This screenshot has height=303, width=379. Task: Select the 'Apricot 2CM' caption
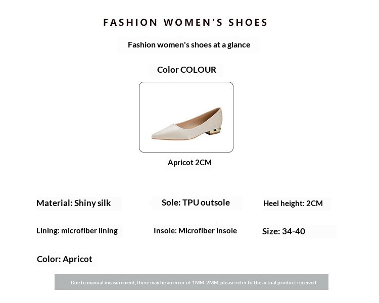pyautogui.click(x=189, y=163)
